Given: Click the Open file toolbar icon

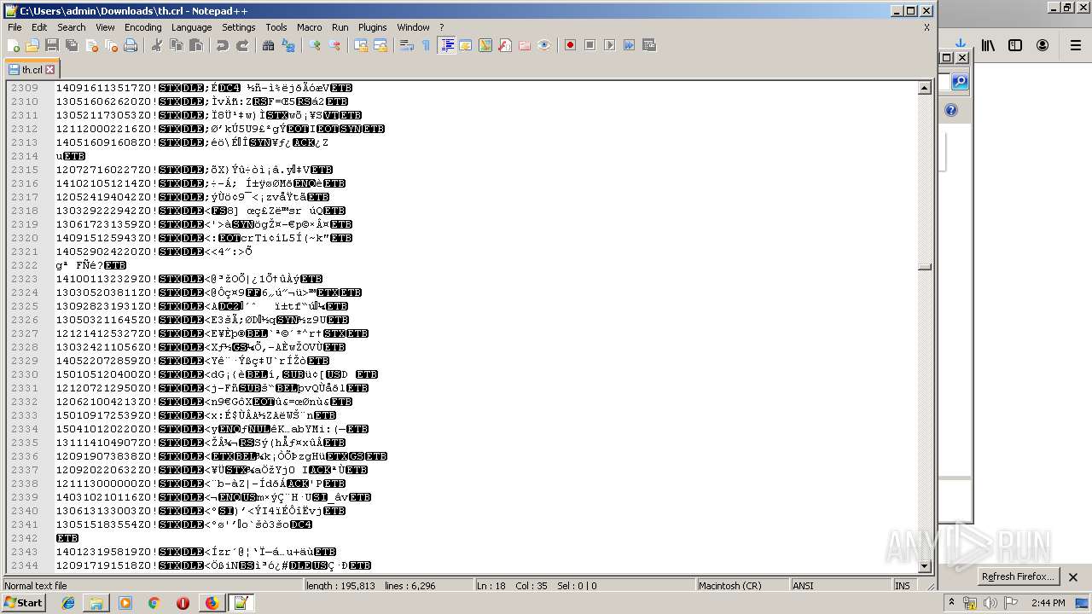Looking at the screenshot, I should pos(32,45).
